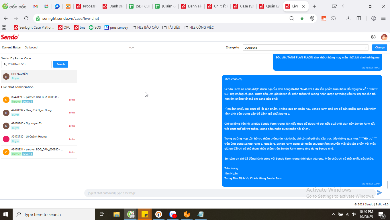Click the address bar URL
The height and width of the screenshot is (220, 390).
tap(71, 18)
